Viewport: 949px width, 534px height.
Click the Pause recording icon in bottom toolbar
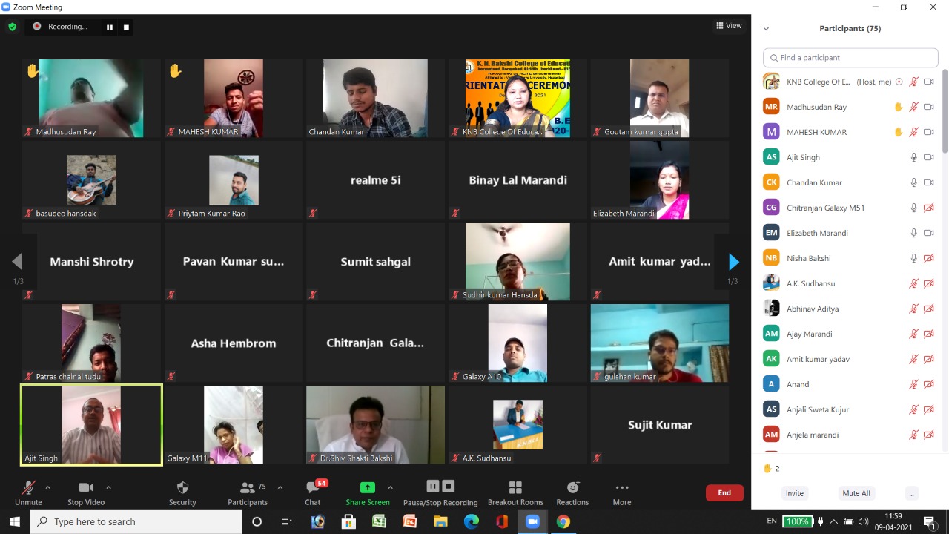(433, 486)
